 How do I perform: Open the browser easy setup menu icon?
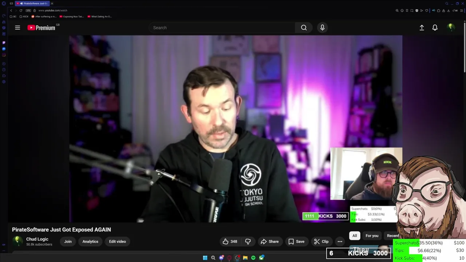coord(462,11)
